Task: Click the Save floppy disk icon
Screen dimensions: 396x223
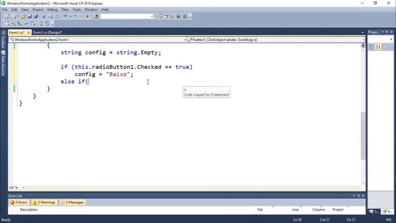Action: 30,17
